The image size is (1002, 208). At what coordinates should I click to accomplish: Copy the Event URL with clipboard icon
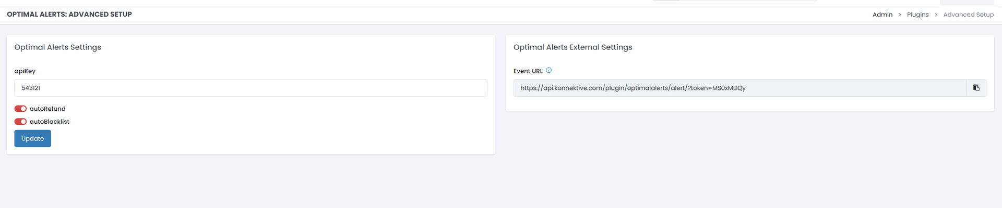(x=976, y=88)
